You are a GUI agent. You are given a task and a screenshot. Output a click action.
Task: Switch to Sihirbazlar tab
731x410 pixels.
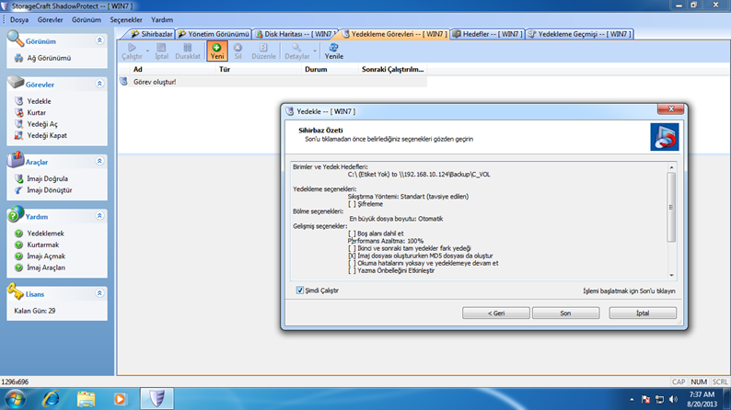(151, 34)
